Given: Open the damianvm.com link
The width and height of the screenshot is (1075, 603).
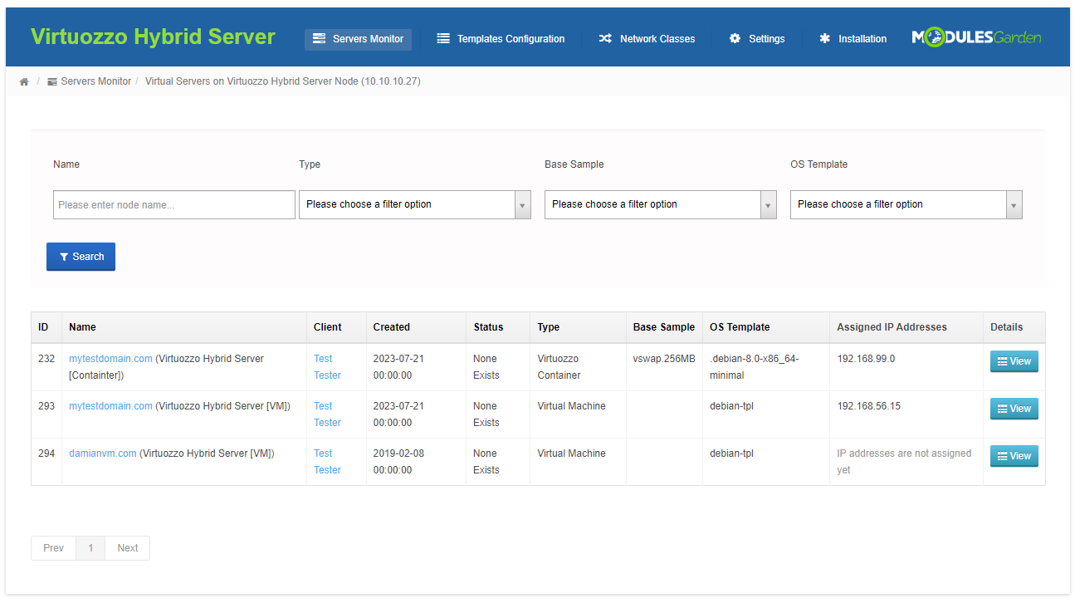Looking at the screenshot, I should click(102, 453).
